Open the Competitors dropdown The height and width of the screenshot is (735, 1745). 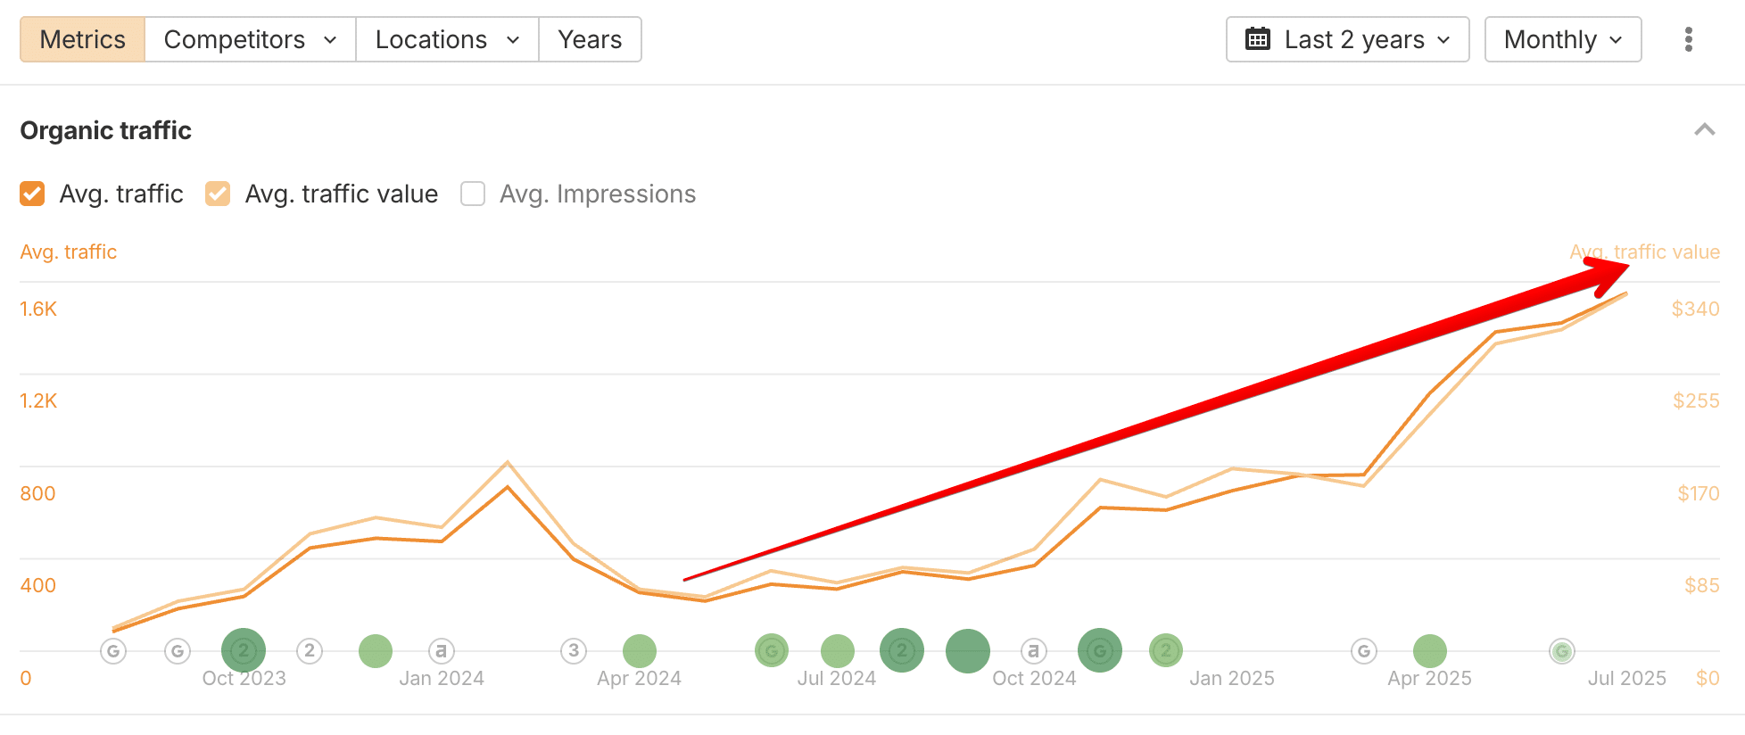[x=249, y=39]
